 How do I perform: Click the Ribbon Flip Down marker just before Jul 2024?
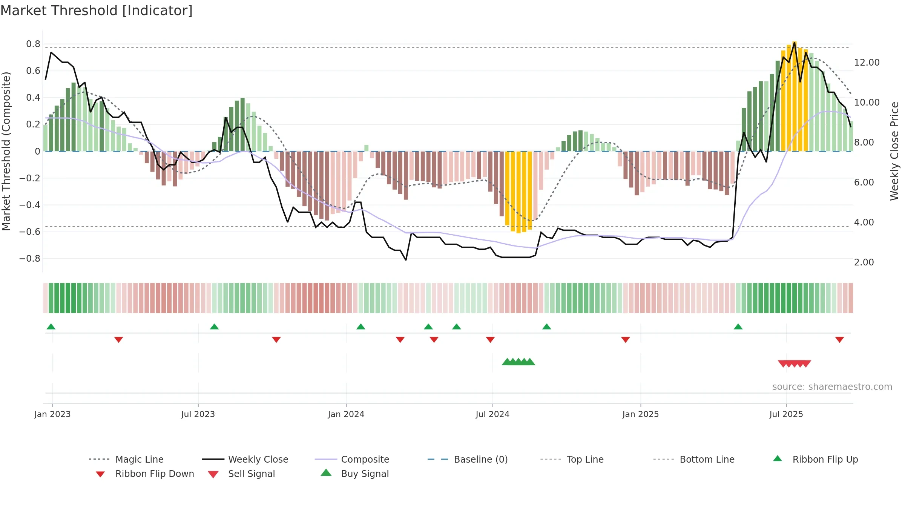(490, 340)
